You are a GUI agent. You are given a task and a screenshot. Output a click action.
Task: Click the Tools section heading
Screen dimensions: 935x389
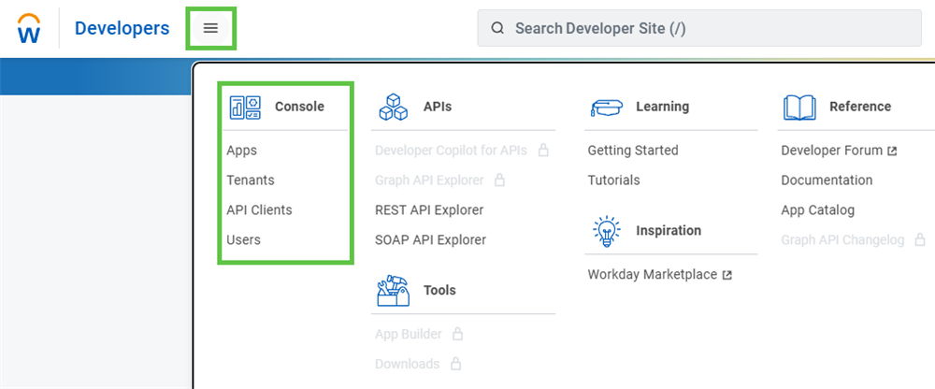439,291
